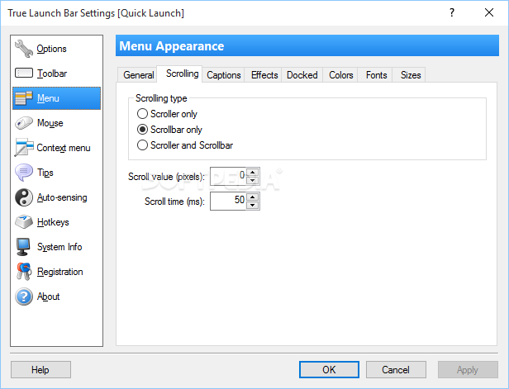The height and width of the screenshot is (389, 509).
Task: Switch to the Sizes tab
Action: (x=411, y=75)
